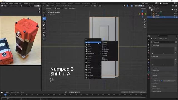Choose Curve in the Add menu
Image resolution: width=178 pixels, height=100 pixels.
click(x=93, y=44)
